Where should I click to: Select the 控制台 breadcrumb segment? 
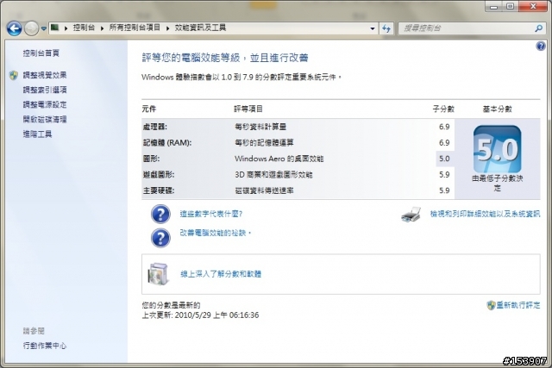[84, 28]
